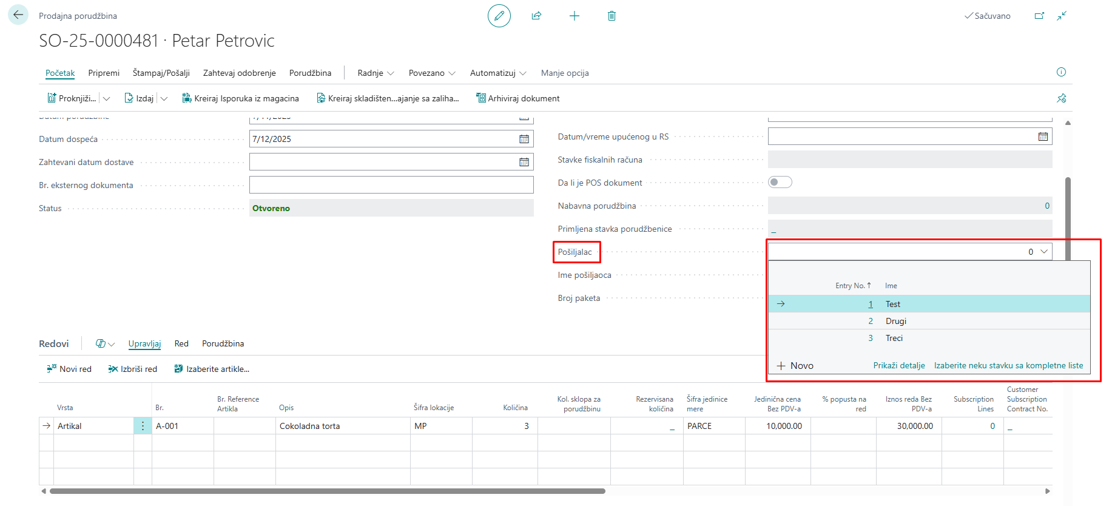Viewport: 1112px width, 506px height.
Task: Click the trash delete icon
Action: point(612,16)
